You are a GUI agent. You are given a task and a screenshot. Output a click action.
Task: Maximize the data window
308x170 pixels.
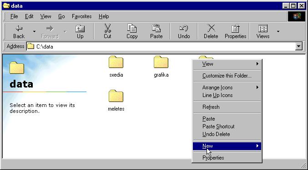pyautogui.click(x=293, y=6)
